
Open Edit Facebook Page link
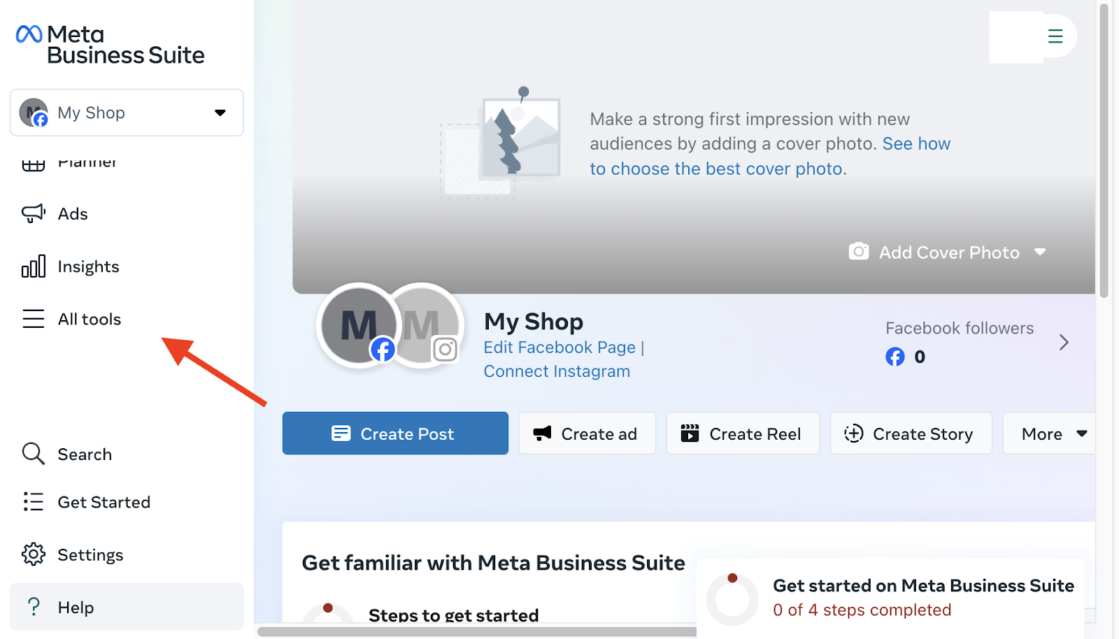[559, 347]
